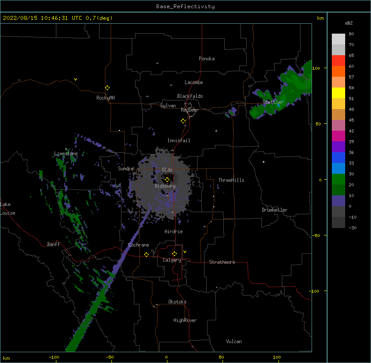Click the Ponoka city label

click(x=207, y=59)
